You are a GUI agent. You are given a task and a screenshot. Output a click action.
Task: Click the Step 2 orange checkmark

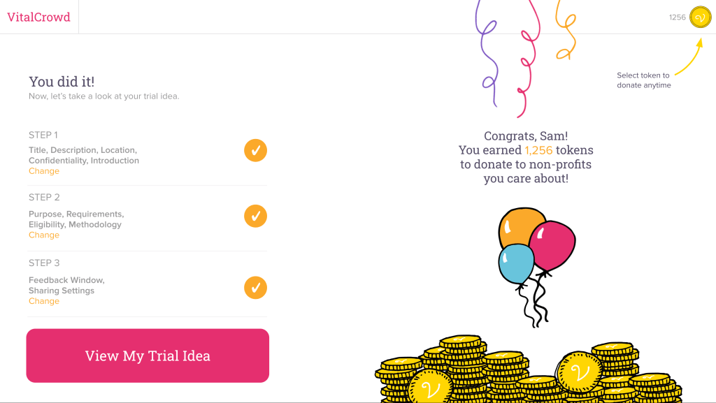(x=255, y=216)
